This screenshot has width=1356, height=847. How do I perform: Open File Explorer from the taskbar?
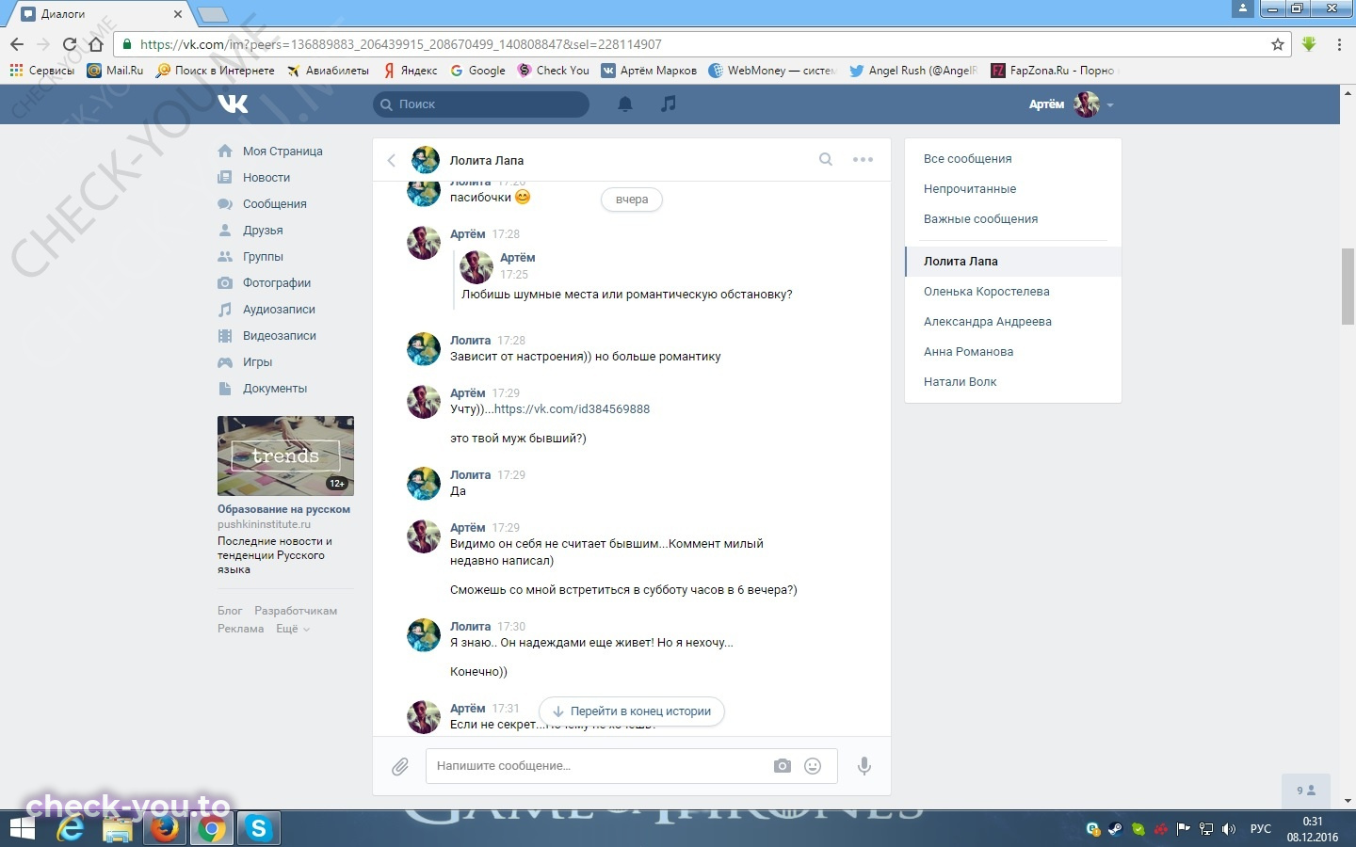point(118,828)
